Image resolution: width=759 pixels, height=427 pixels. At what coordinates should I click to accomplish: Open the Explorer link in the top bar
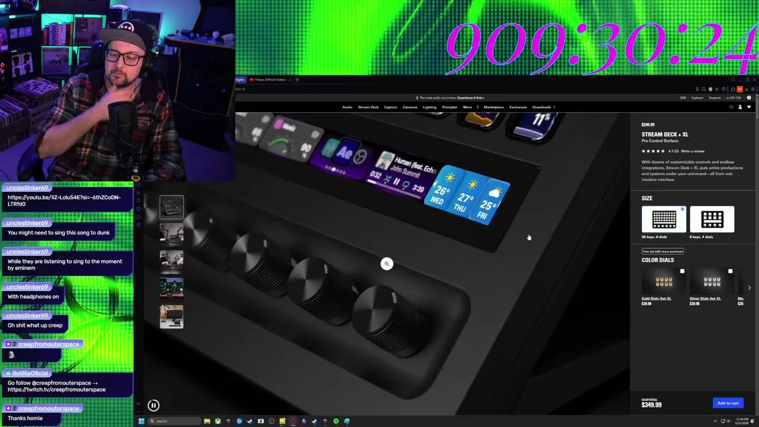tap(697, 98)
